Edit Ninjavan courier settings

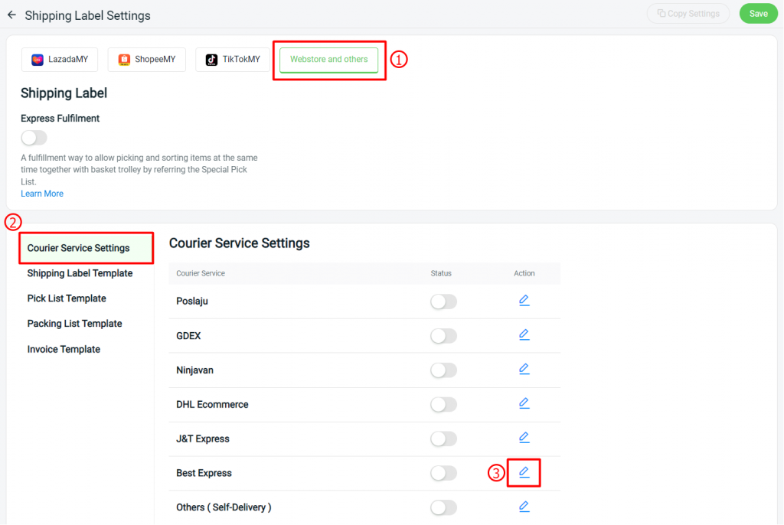524,369
